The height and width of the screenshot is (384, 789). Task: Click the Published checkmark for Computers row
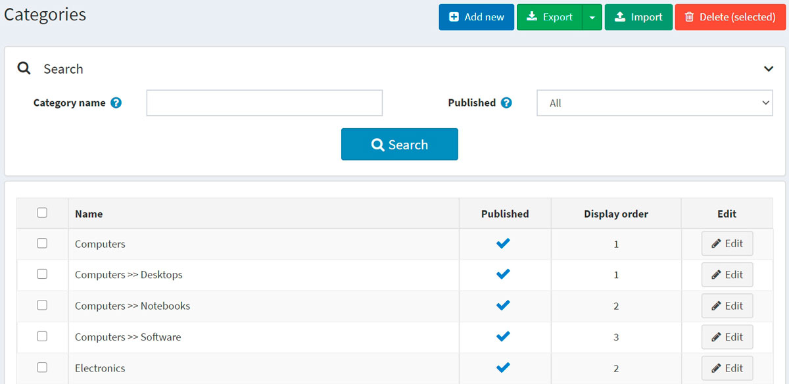[503, 244]
